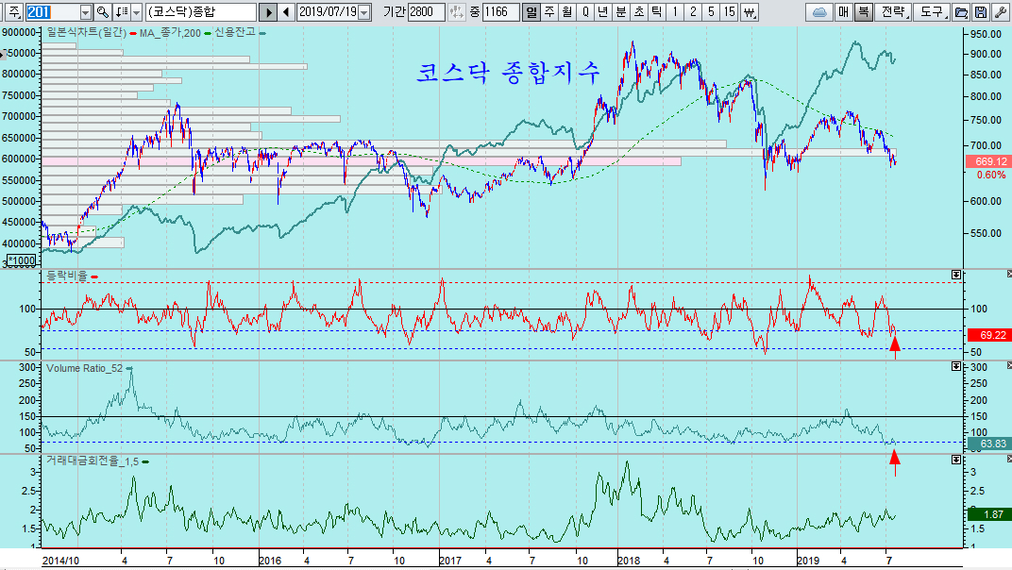Switch chart to 주 weekly period

click(x=548, y=12)
